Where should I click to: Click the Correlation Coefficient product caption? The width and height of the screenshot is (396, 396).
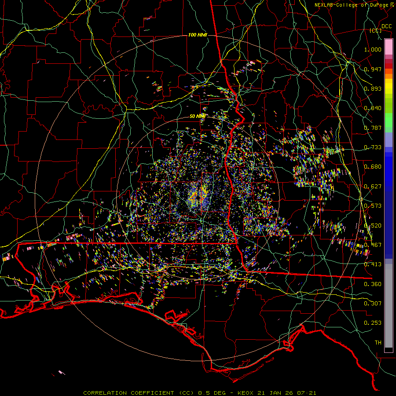(200, 393)
